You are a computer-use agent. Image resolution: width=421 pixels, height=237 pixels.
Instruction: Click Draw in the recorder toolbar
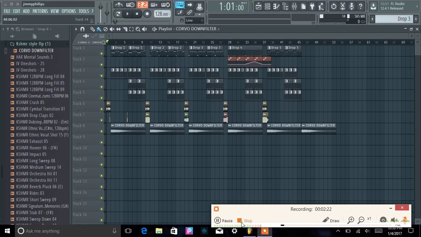331,221
